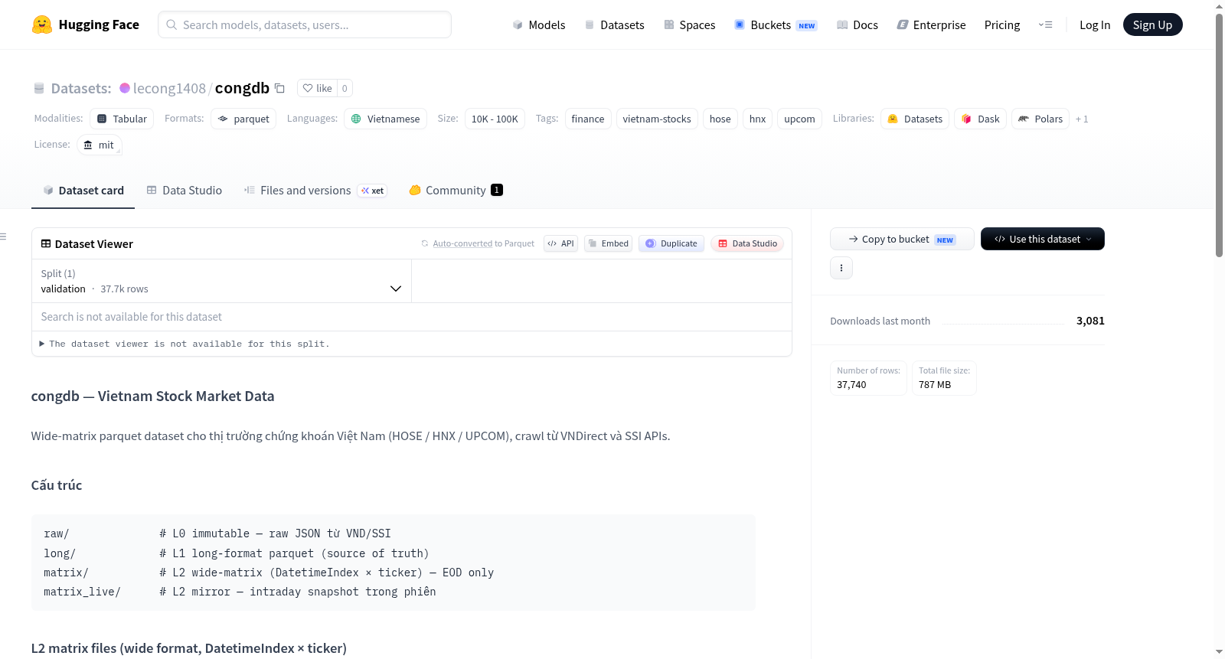Focus the search models, datasets, users field
This screenshot has height=659, width=1225.
[305, 24]
